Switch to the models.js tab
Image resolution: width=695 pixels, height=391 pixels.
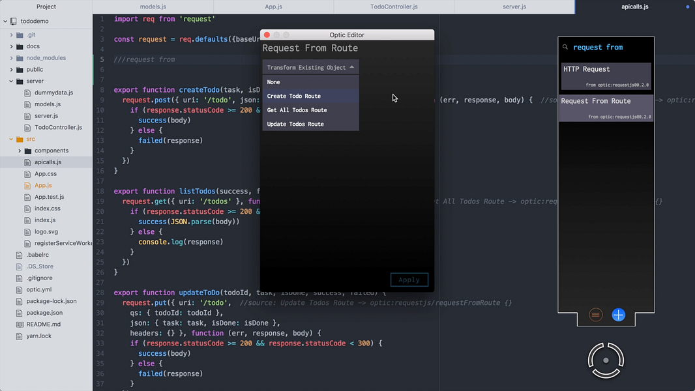point(153,7)
